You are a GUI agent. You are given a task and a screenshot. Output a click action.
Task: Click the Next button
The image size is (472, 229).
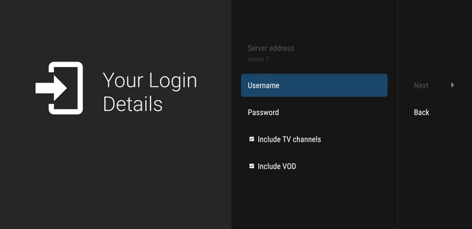click(x=421, y=86)
